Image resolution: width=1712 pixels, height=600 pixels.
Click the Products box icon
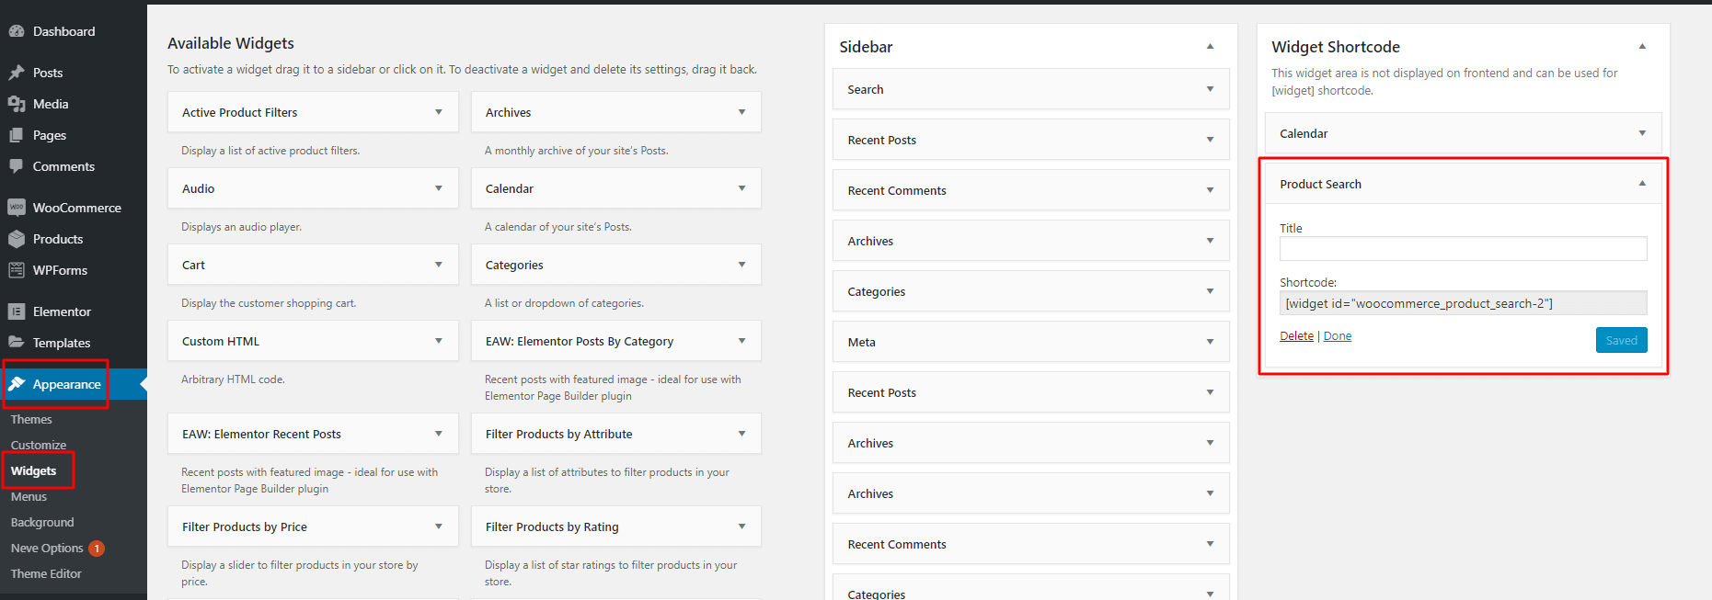coord(17,239)
